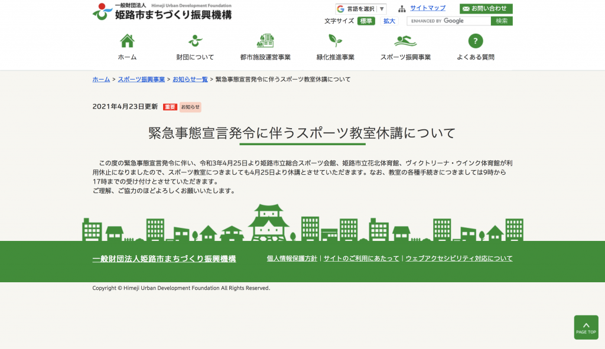Image resolution: width=605 pixels, height=349 pixels.
Task: Click the 都市施設運営事業 buildings icon
Action: coord(265,41)
